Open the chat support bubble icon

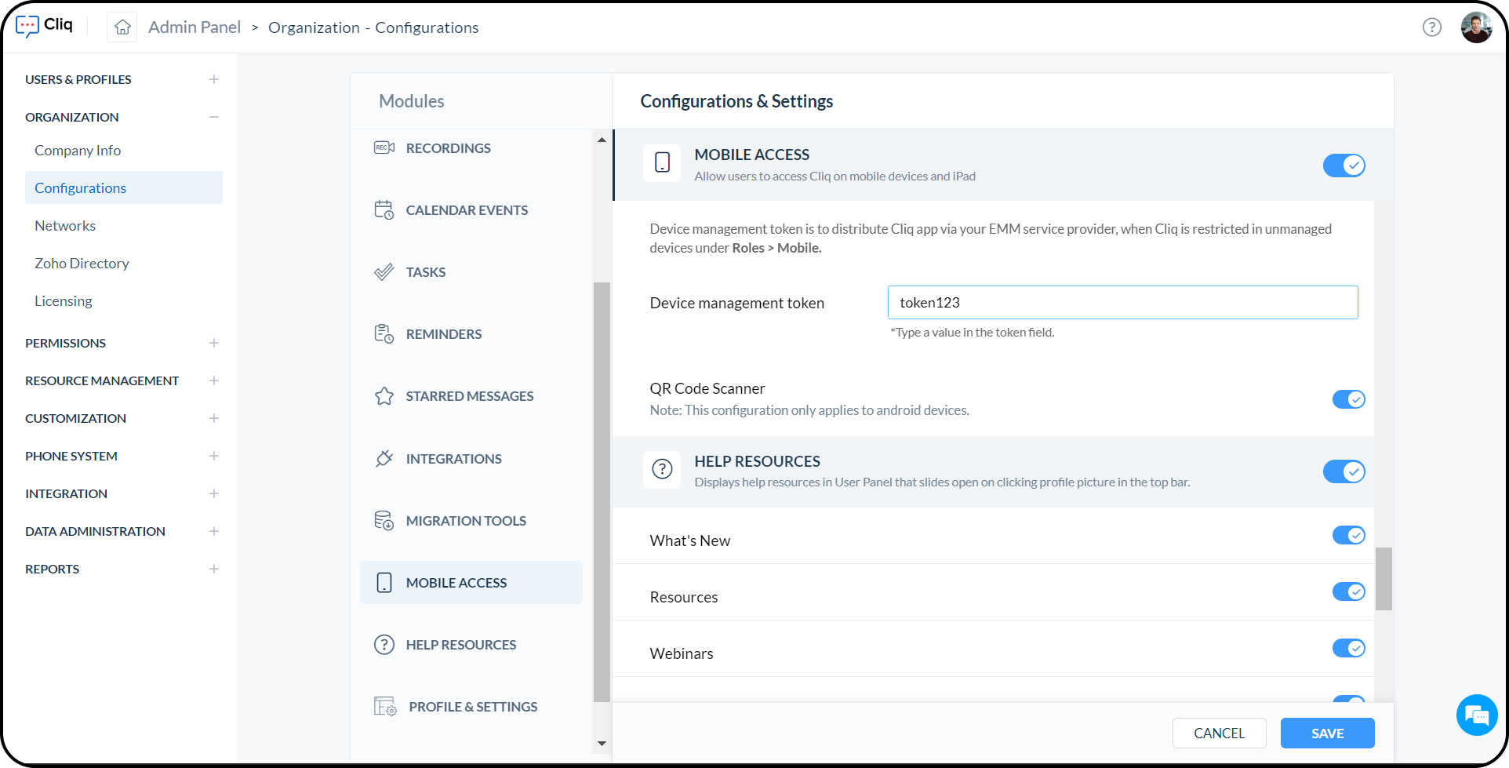tap(1477, 715)
